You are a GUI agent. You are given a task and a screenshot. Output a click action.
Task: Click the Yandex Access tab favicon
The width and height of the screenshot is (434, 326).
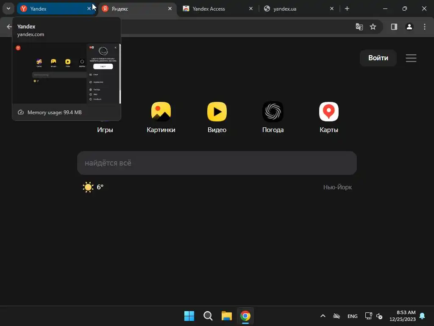(186, 8)
